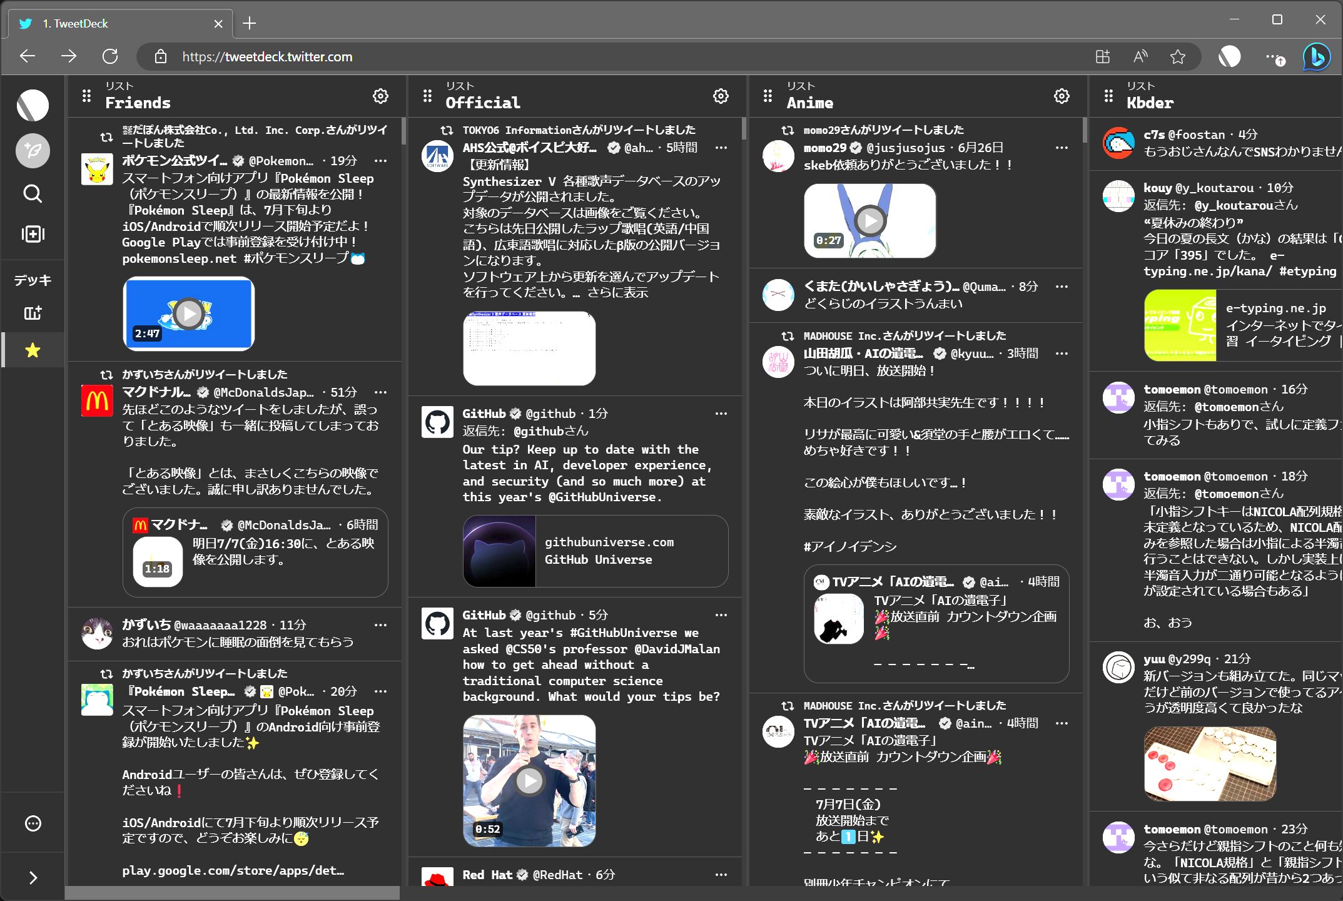Screen dimensions: 1343x901
Task: View yuu's keyboard photo thumbnail
Action: pos(1210,763)
